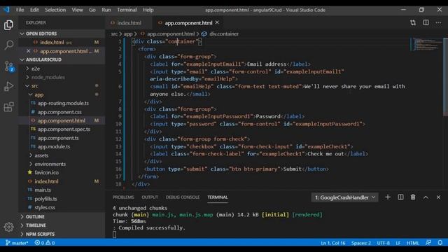Kill terminal with trash icon

[x=413, y=197]
